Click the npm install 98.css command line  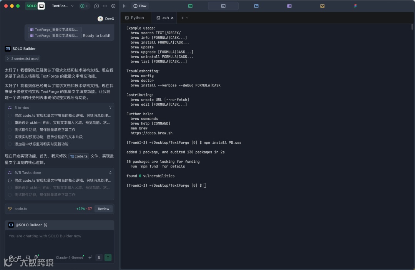pyautogui.click(x=184, y=142)
